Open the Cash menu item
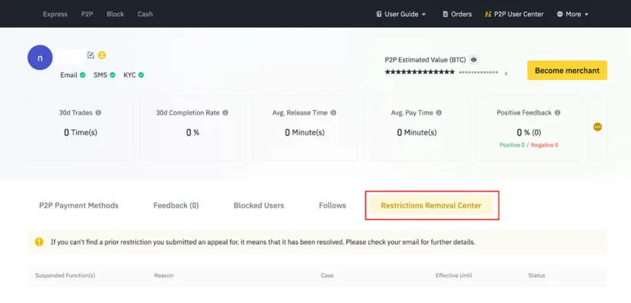Image resolution: width=631 pixels, height=303 pixels. [145, 14]
